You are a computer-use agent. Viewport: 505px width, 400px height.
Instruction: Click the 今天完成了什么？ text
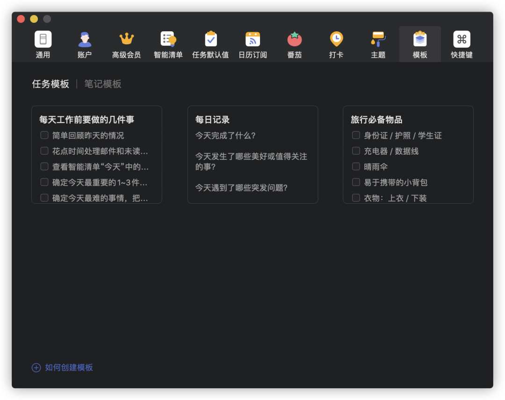[225, 136]
